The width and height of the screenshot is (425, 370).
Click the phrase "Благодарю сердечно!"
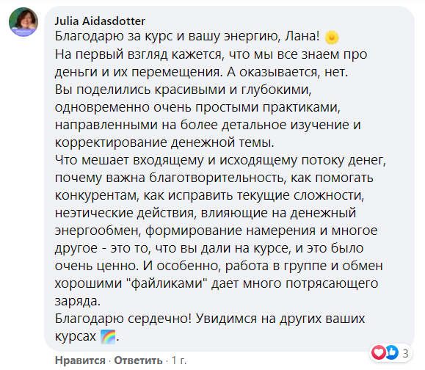(x=123, y=319)
